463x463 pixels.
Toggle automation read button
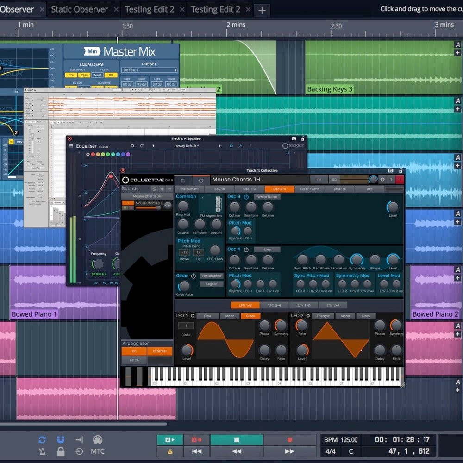click(x=170, y=440)
